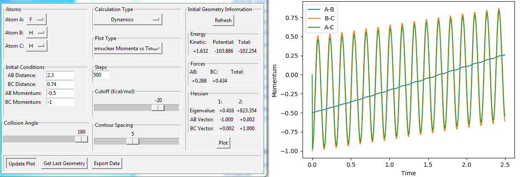Expand the Plot Type Momenta vs Time dropdown
Image resolution: width=520 pixels, height=177 pixels.
[x=128, y=49]
